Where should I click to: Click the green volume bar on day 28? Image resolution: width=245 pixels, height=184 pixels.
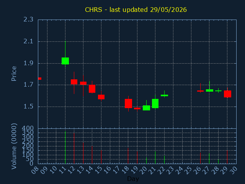click(x=218, y=161)
